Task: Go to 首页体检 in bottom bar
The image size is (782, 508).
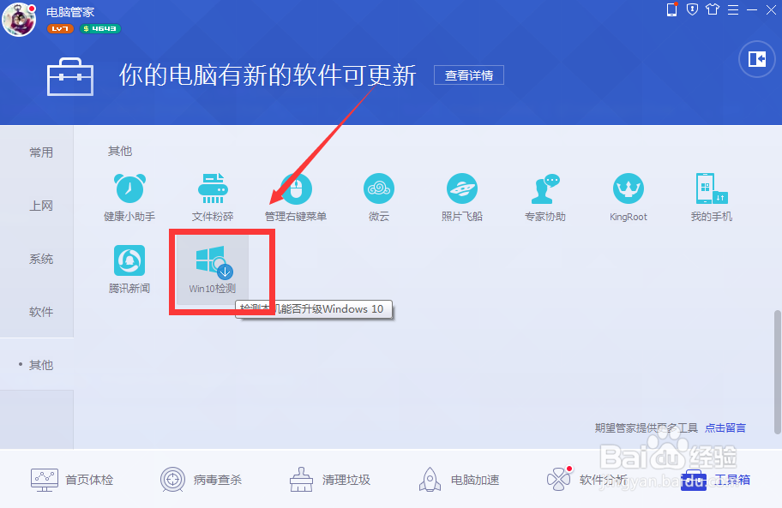Action: pos(72,480)
